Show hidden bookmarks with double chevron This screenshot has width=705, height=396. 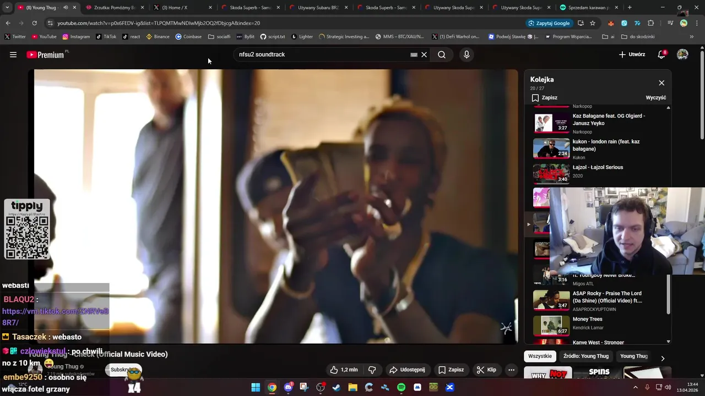[x=692, y=37]
